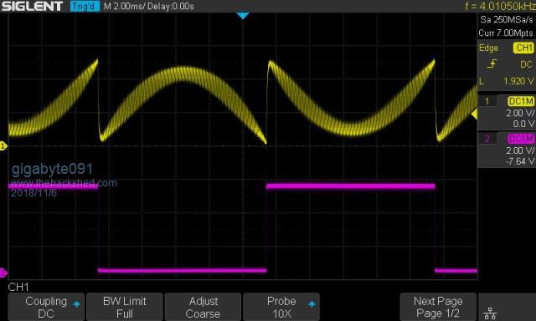The height and width of the screenshot is (321, 536).
Task: Click the magenta channel 2 ground marker
Action: click(3, 273)
